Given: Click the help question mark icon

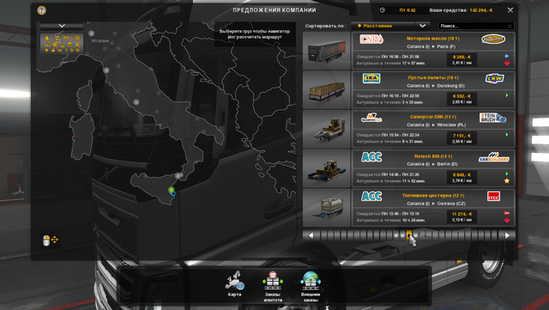Looking at the screenshot, I should click(x=42, y=10).
